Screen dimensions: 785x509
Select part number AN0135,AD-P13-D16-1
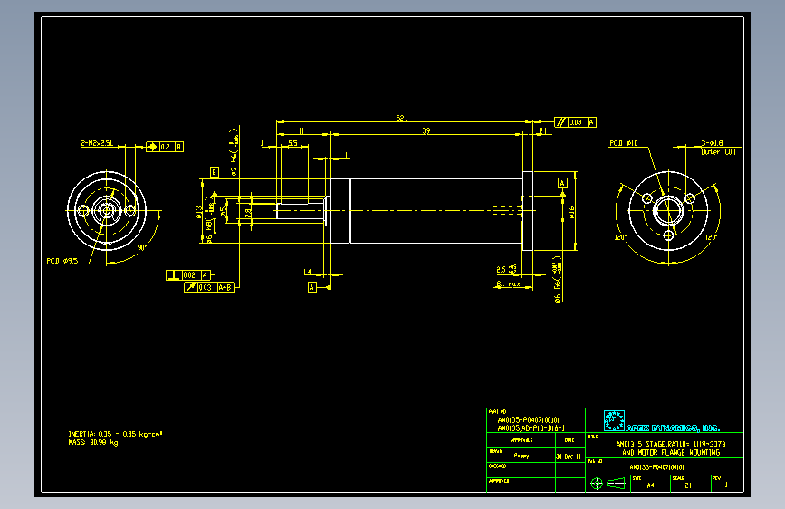click(x=531, y=428)
